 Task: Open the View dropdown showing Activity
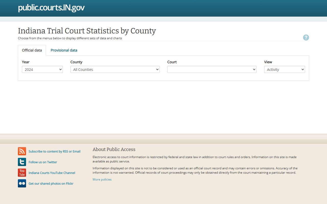click(x=285, y=69)
